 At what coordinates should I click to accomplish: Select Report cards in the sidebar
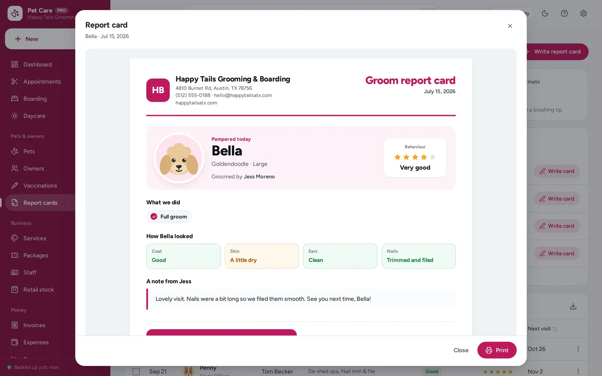pos(40,203)
